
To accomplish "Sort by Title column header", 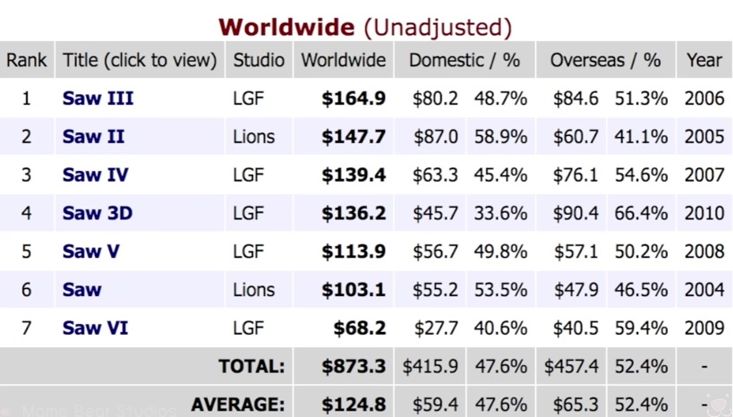I will coord(140,60).
